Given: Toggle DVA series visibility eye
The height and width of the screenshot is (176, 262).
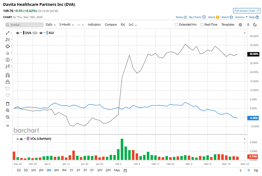Looking at the screenshot, I should (x=17, y=33).
